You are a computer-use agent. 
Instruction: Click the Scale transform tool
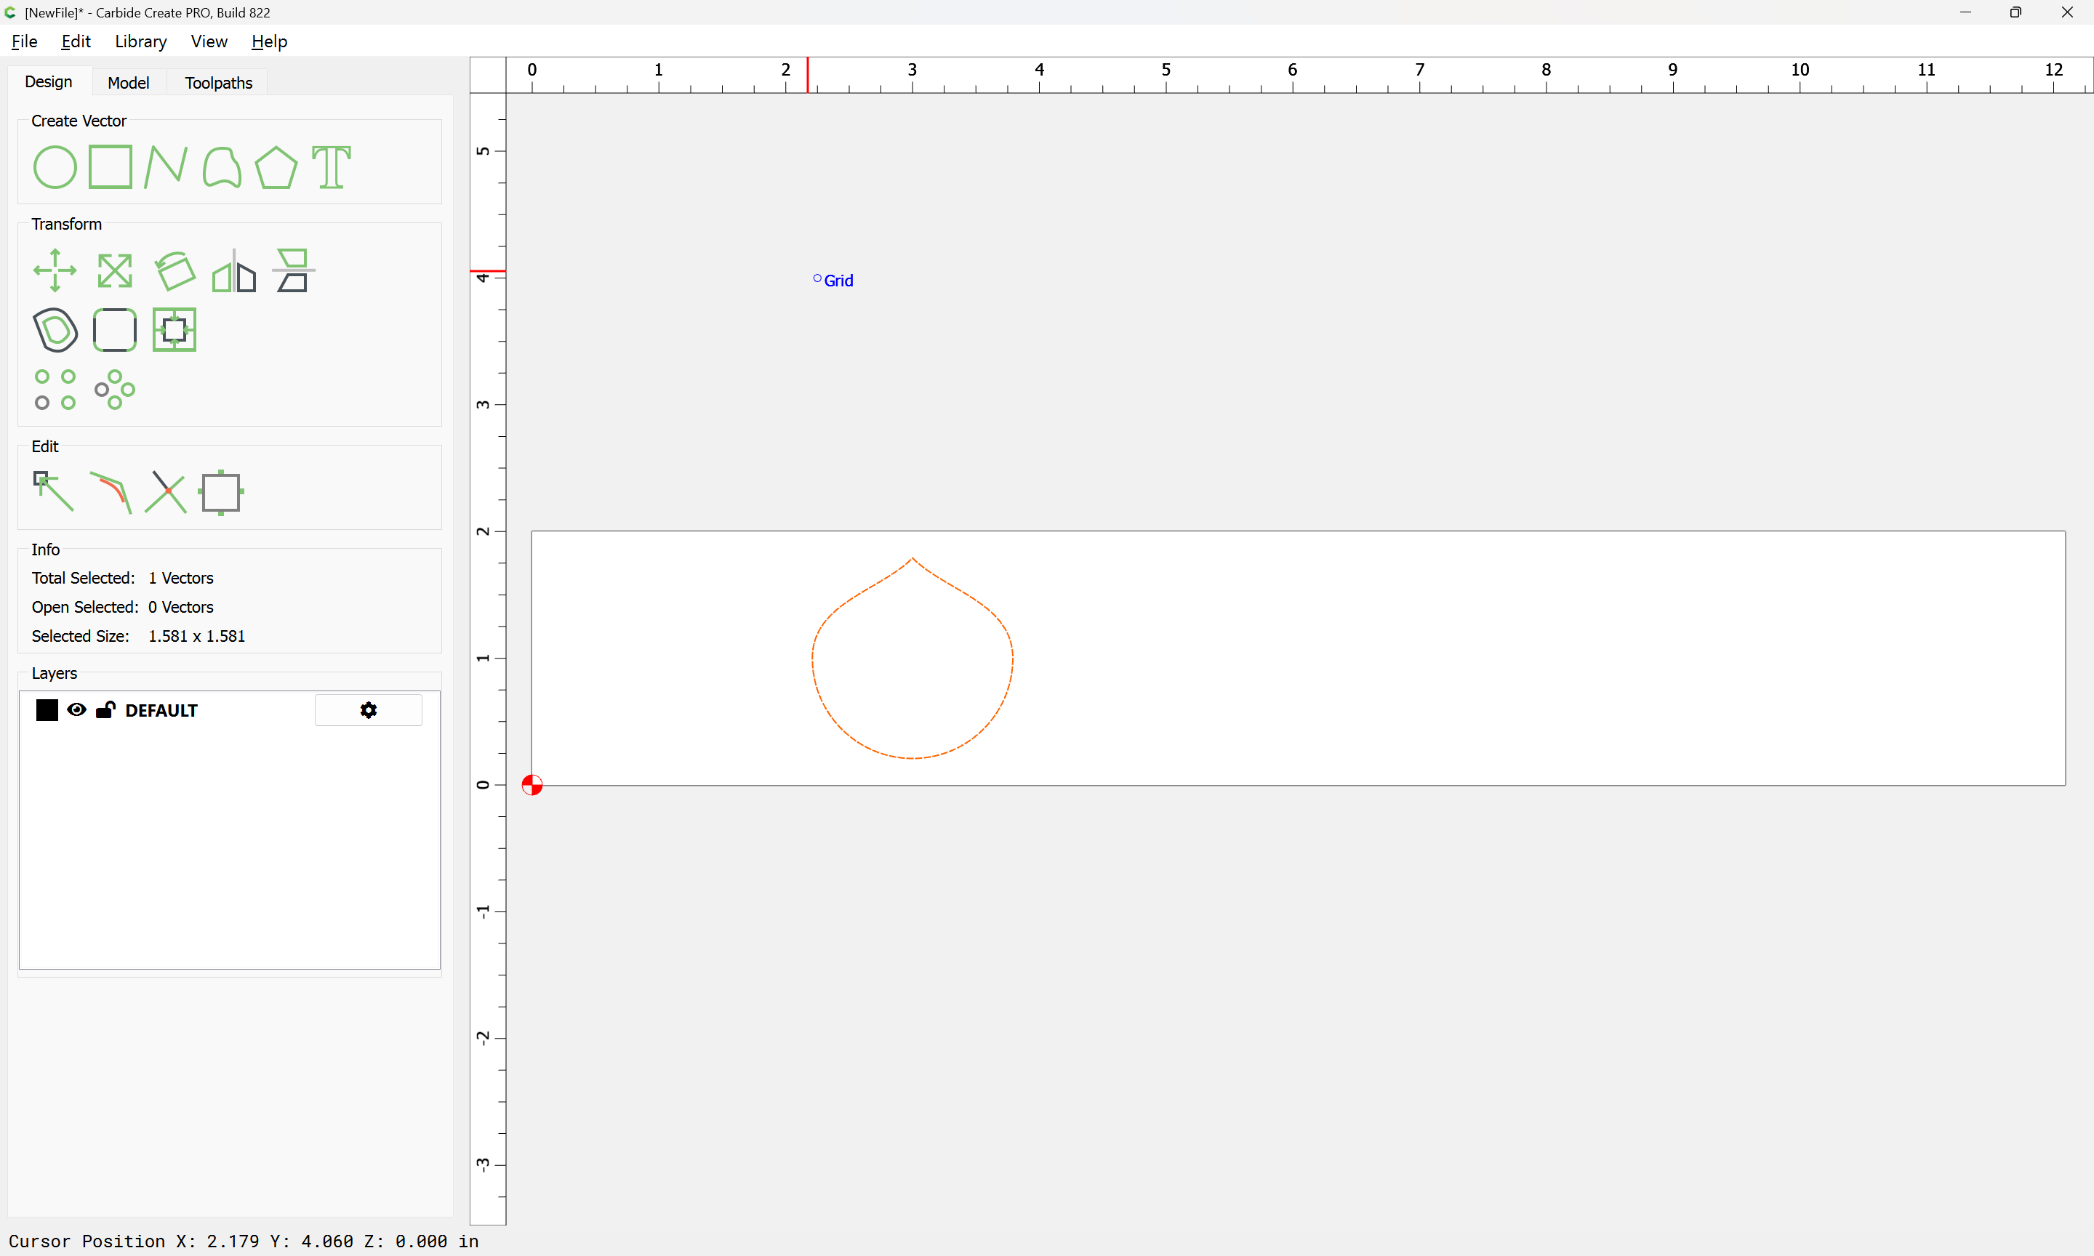(x=114, y=271)
